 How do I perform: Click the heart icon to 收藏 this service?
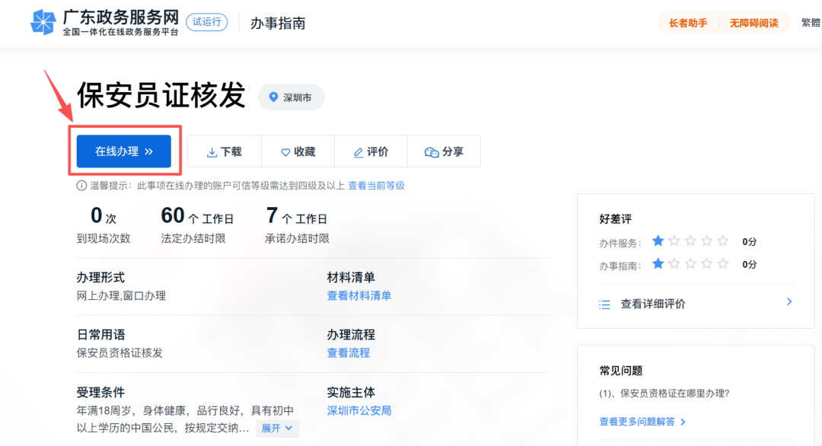pos(285,151)
